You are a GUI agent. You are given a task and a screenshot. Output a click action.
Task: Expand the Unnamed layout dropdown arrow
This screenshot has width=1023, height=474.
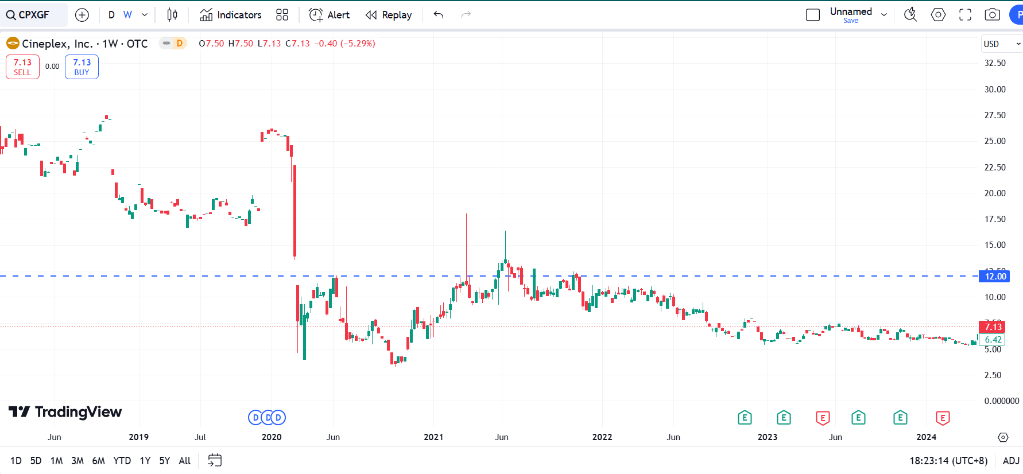pyautogui.click(x=884, y=15)
